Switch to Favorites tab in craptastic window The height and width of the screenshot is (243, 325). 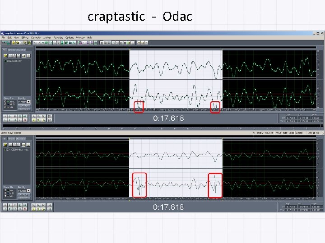point(21,50)
